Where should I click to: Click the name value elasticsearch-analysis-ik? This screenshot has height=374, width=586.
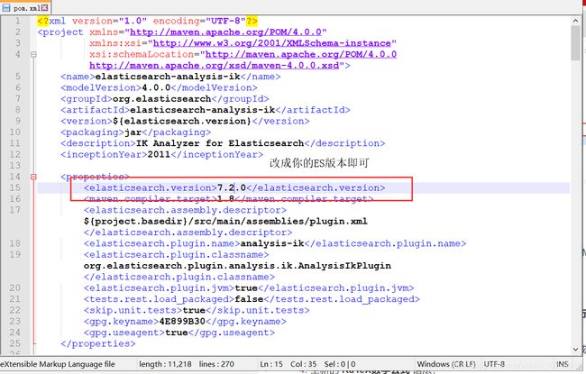click(168, 77)
